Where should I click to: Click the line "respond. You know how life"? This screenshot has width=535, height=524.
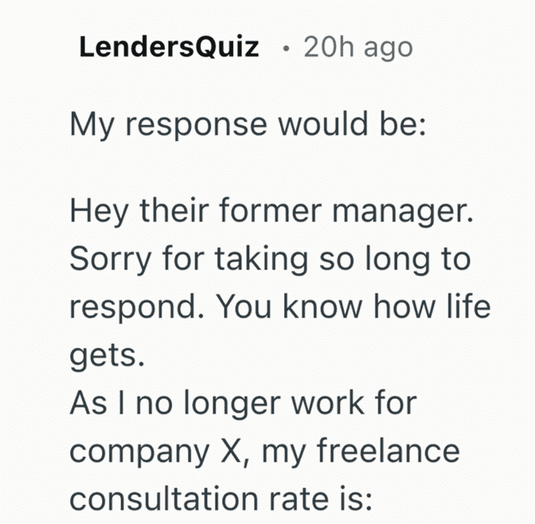pyautogui.click(x=280, y=308)
